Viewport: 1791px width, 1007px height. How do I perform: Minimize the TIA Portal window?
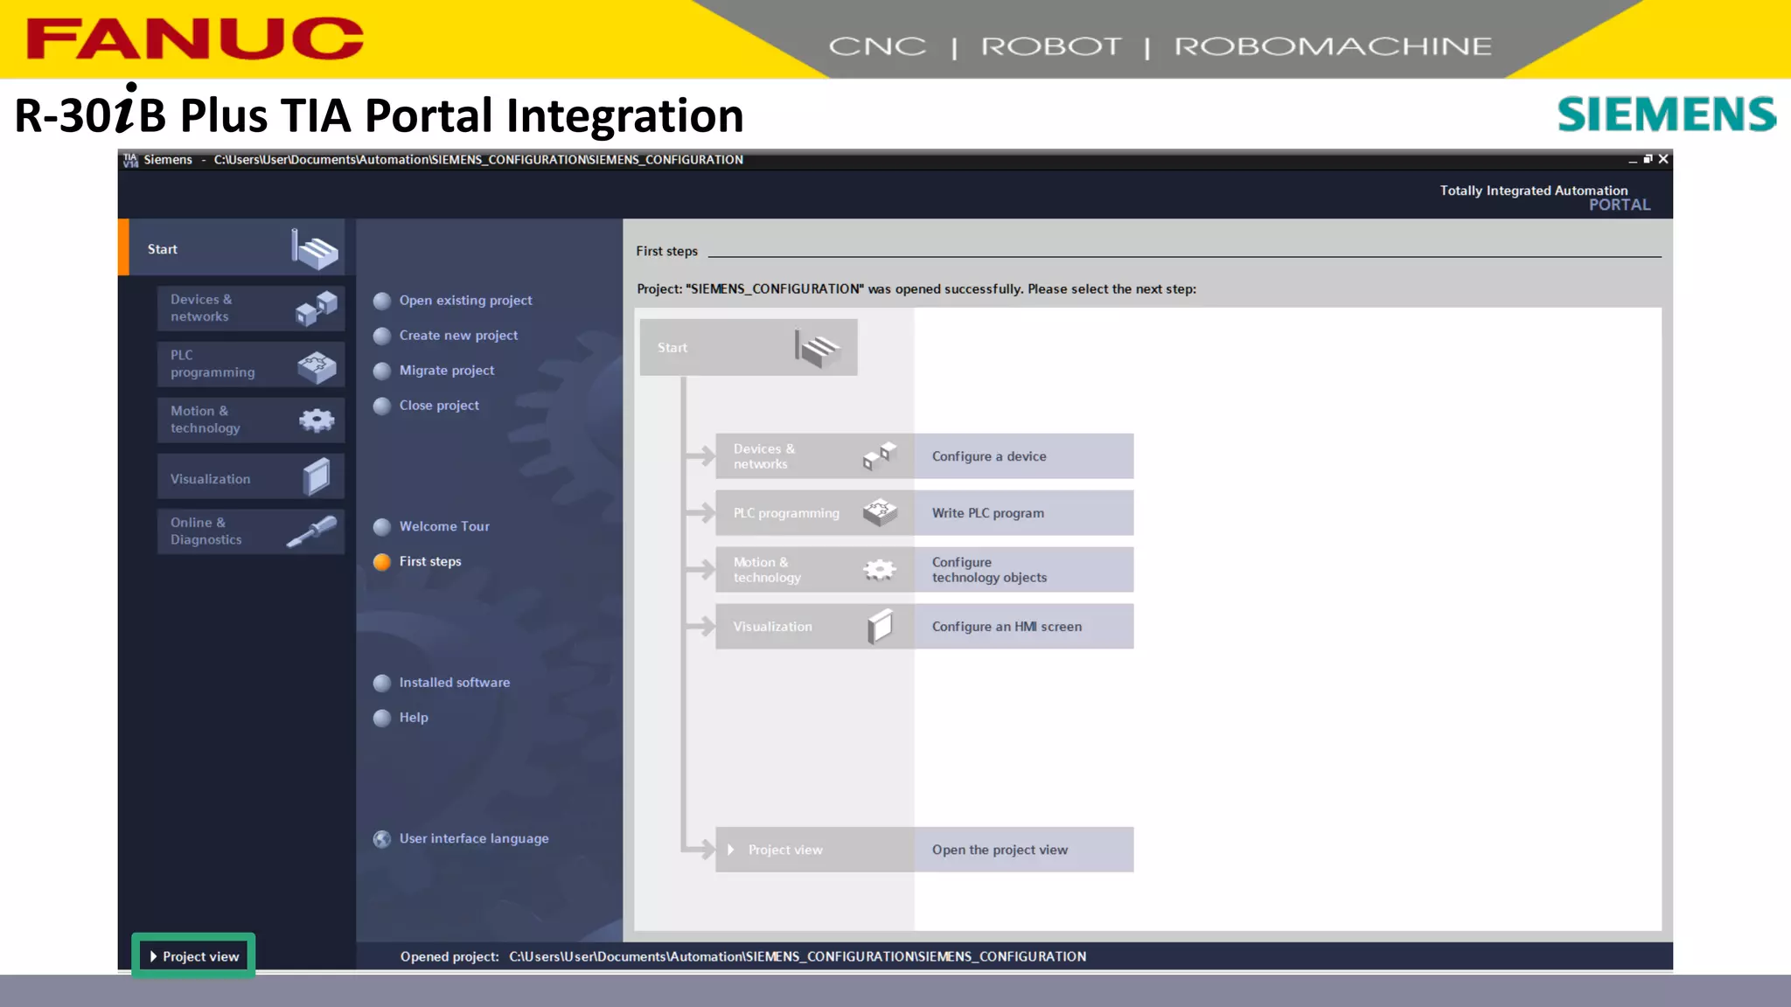(1632, 160)
